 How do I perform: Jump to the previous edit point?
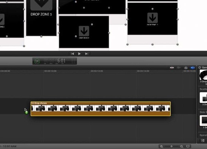coord(72,54)
